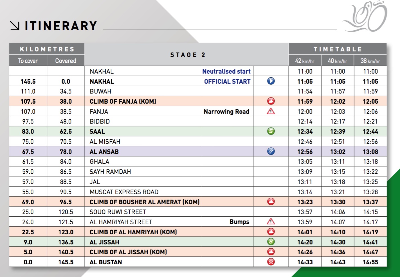
Task: Click the red KOM icon for Climb of Fanja
Action: pyautogui.click(x=271, y=101)
